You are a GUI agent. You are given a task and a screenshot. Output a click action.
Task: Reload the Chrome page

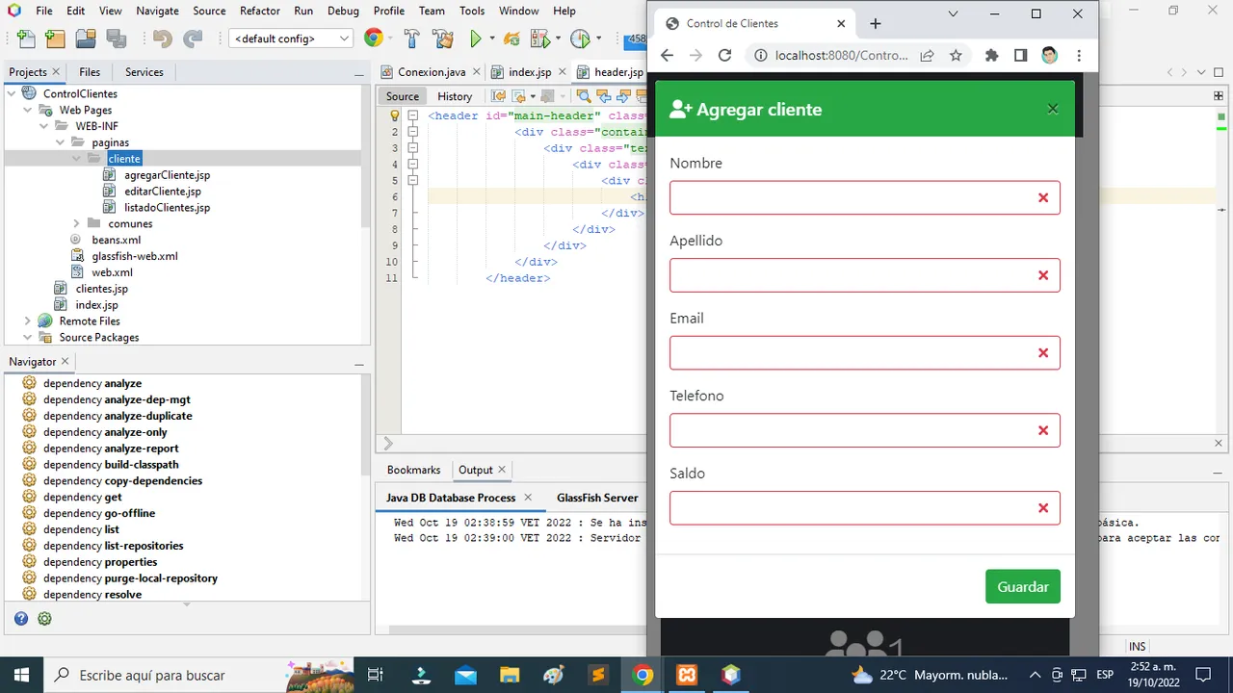[x=725, y=55]
